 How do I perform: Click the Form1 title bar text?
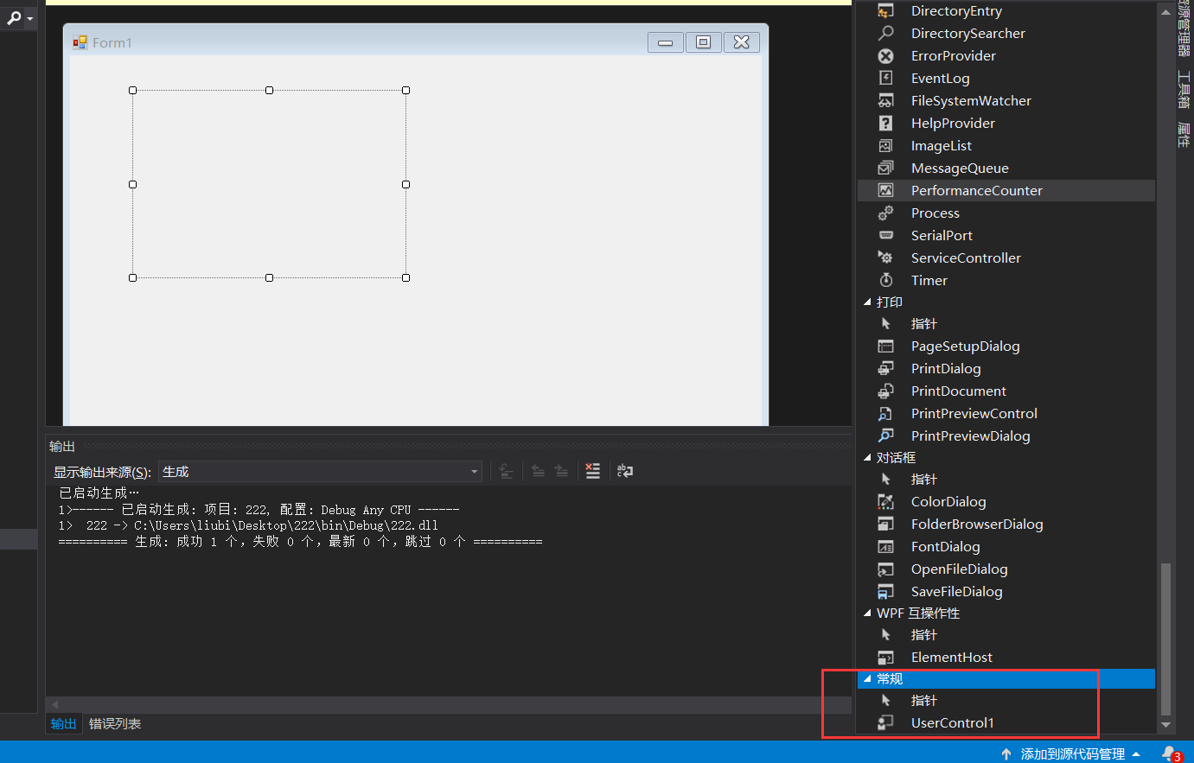[112, 42]
